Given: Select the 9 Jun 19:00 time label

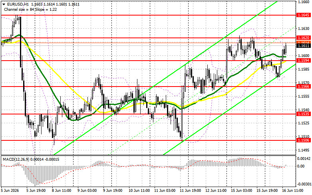Looking at the screenshot, I should click(x=113, y=191).
